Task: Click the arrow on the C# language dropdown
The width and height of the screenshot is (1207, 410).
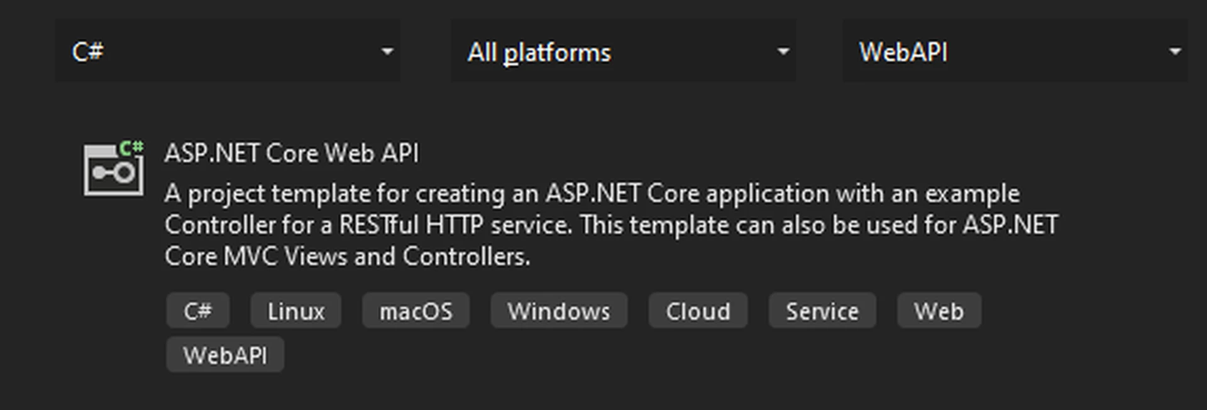Action: (x=387, y=51)
